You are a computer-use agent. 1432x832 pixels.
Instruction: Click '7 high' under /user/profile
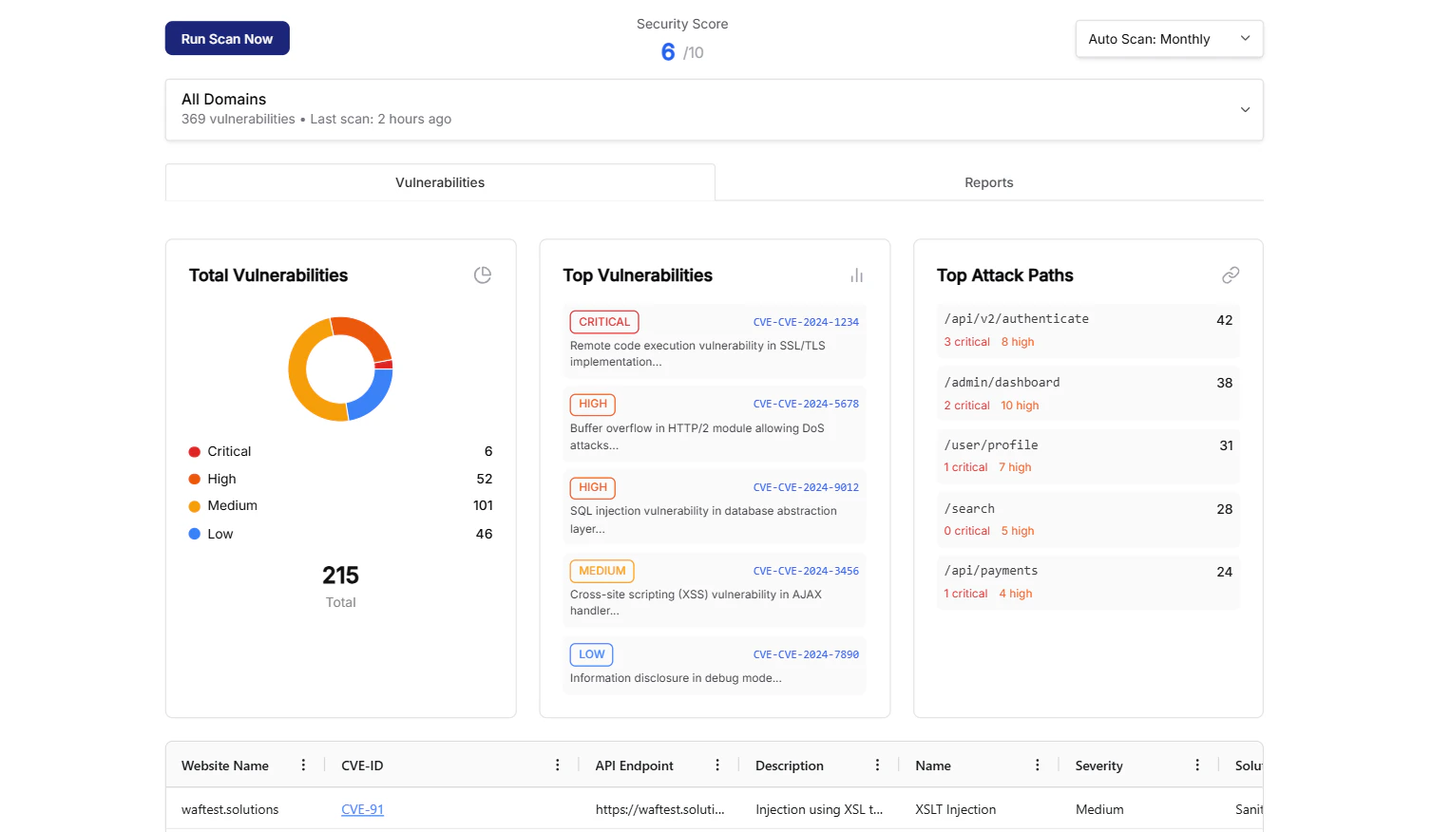[1015, 467]
